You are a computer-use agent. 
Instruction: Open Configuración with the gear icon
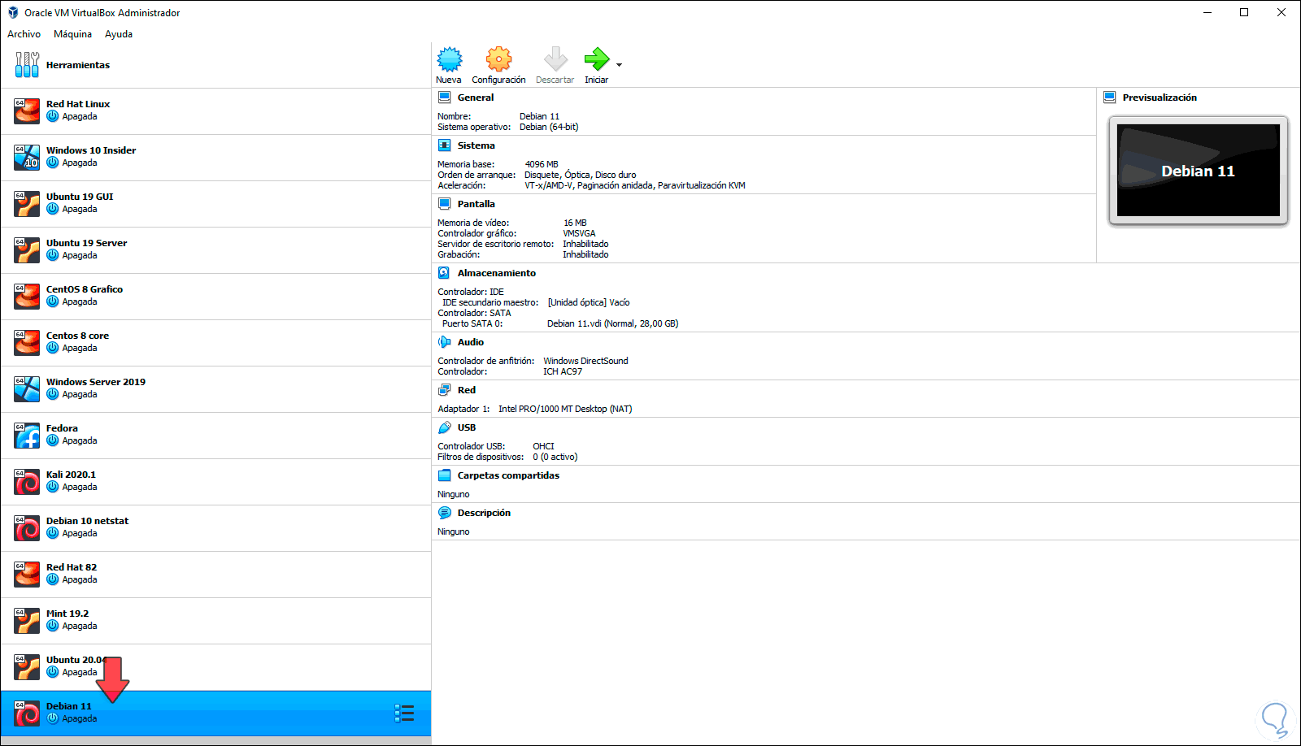click(x=499, y=59)
